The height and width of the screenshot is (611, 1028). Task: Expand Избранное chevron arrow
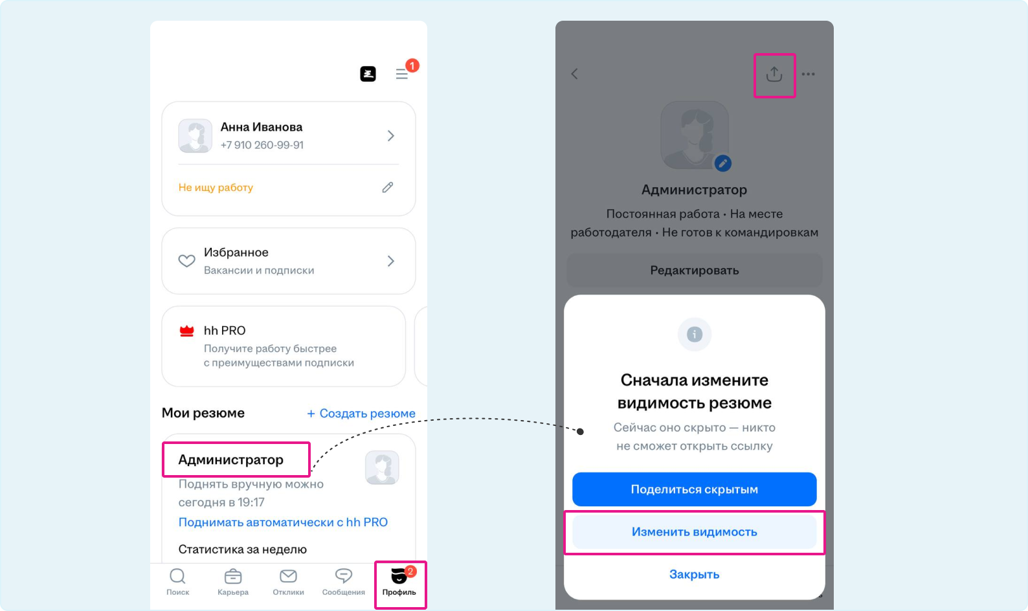(x=390, y=261)
